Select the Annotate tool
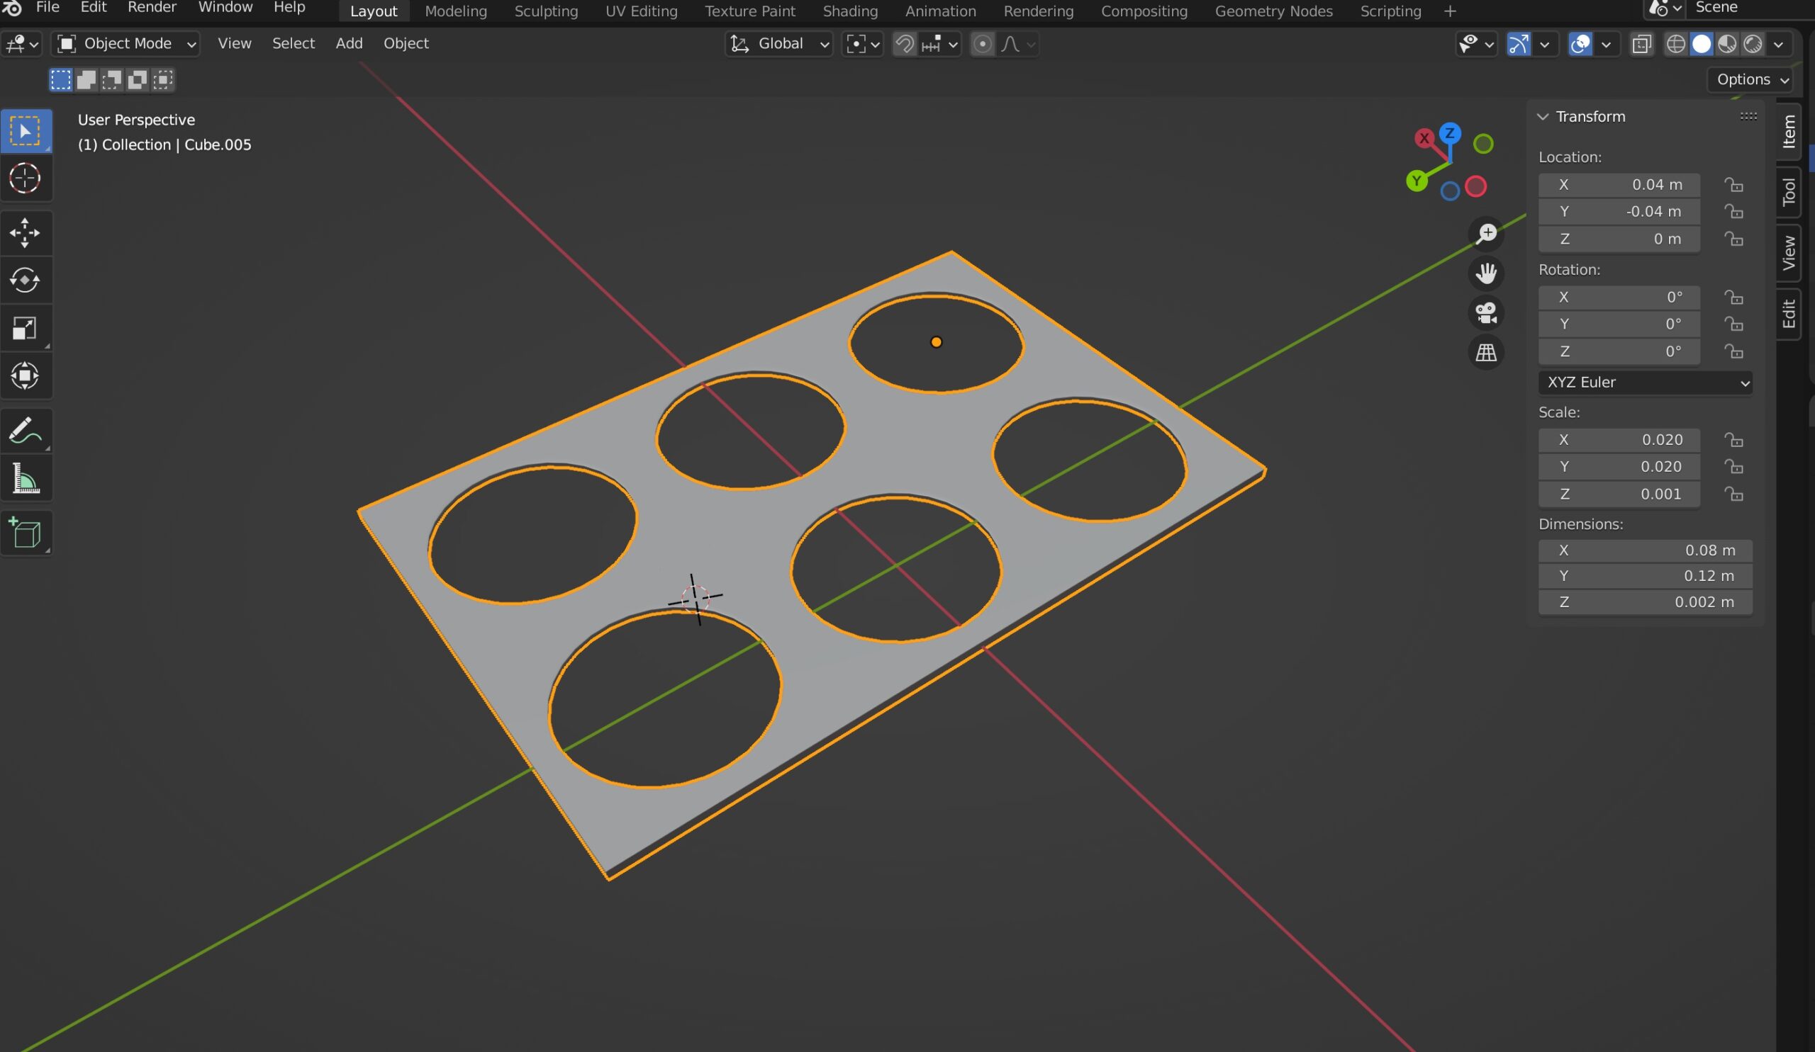The width and height of the screenshot is (1815, 1052). pyautogui.click(x=26, y=430)
